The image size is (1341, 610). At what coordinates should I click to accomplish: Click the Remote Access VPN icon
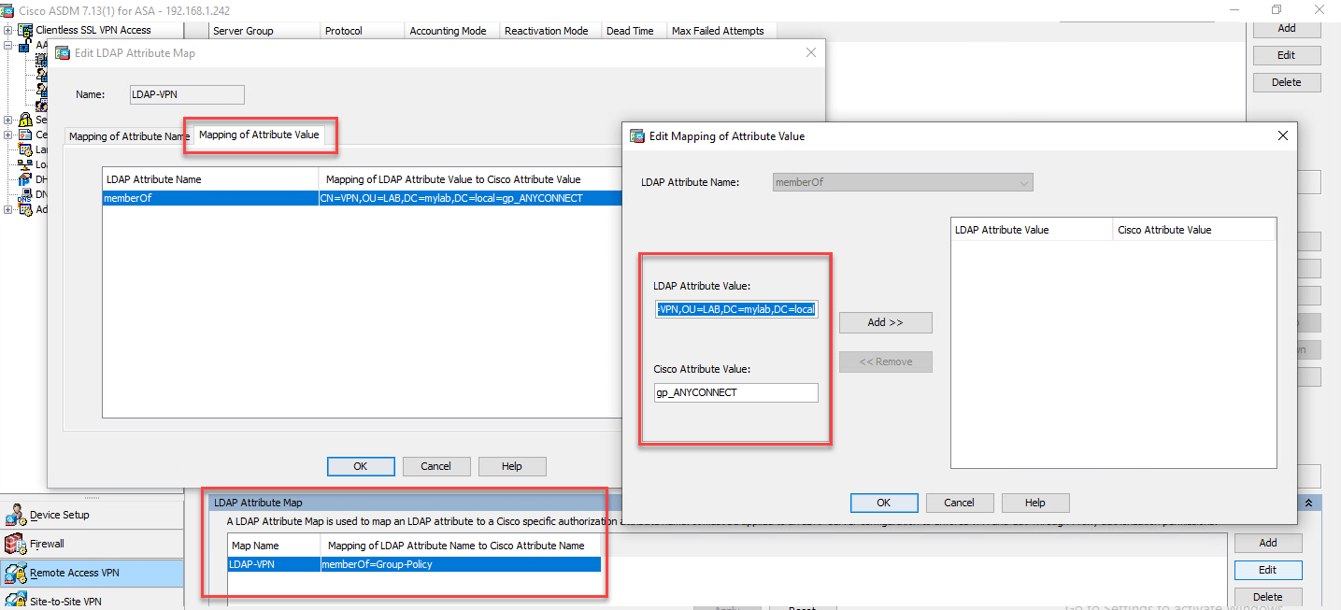16,573
